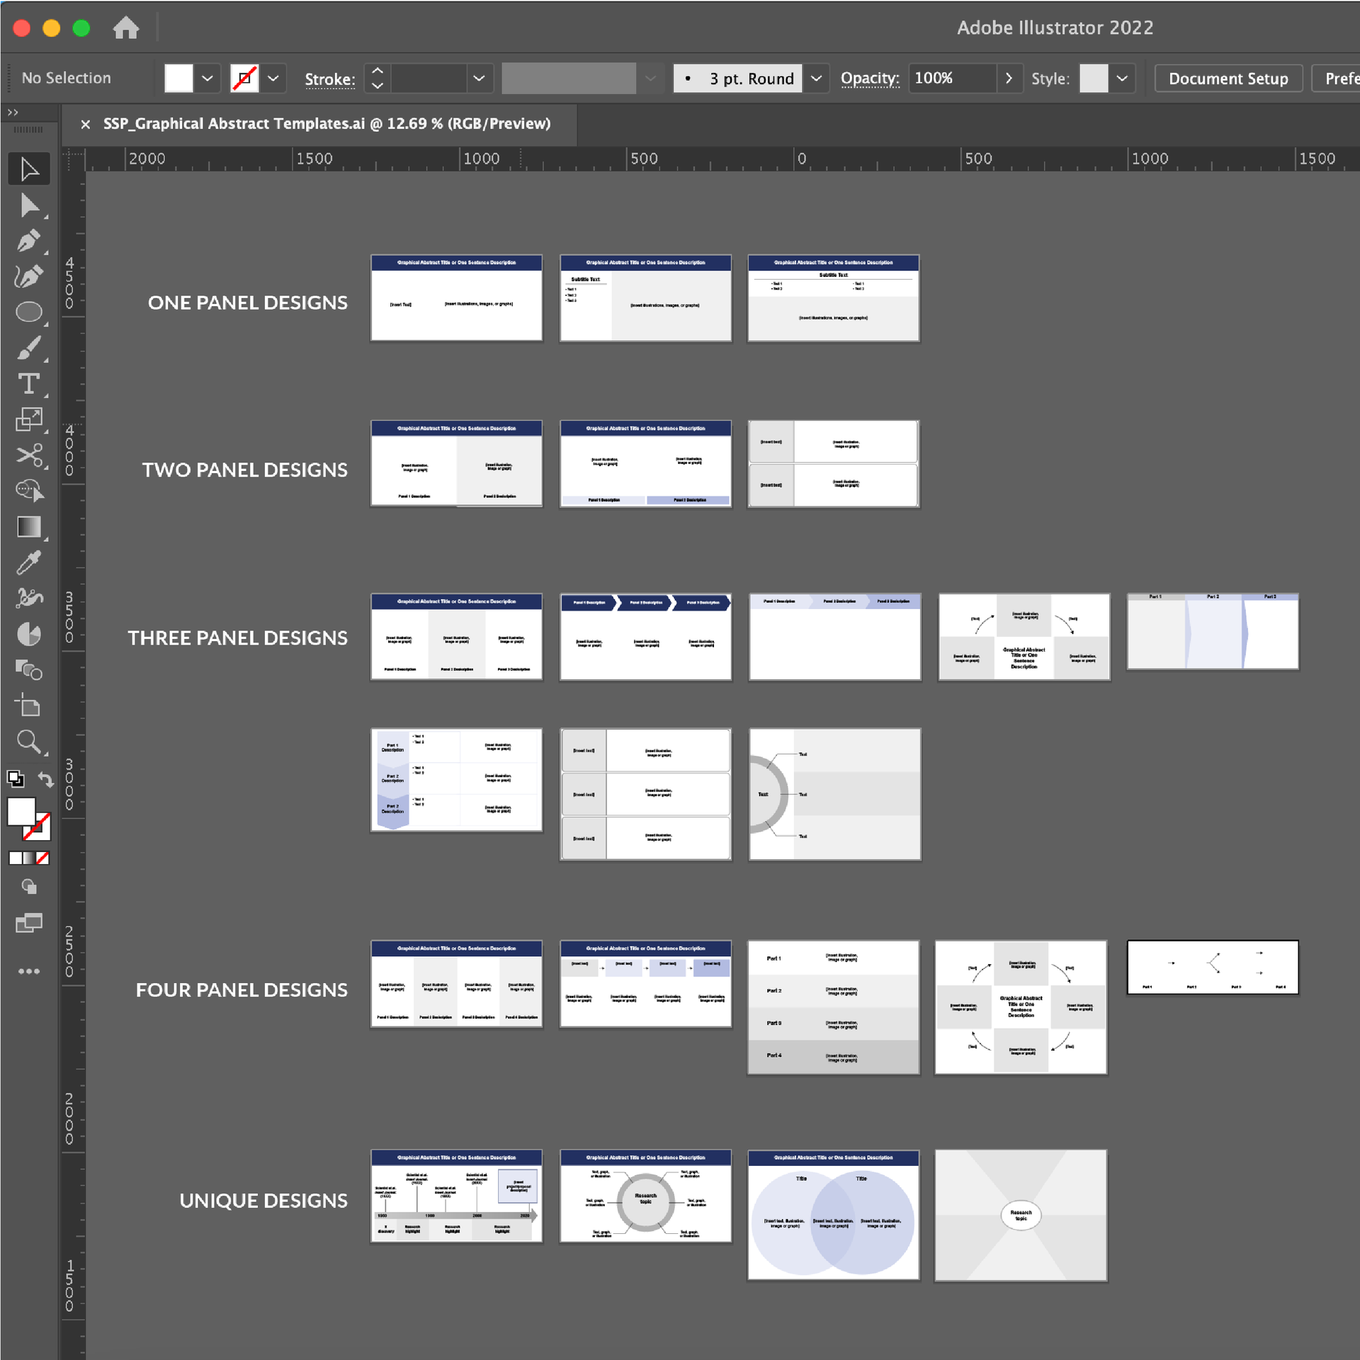This screenshot has height=1360, width=1360.
Task: Activate the Zoom tool
Action: coord(29,742)
